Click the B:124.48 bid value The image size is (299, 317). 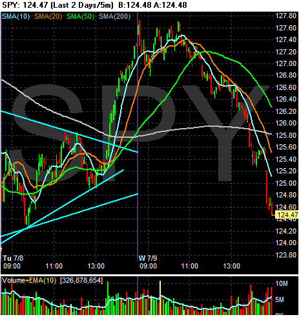coord(135,5)
